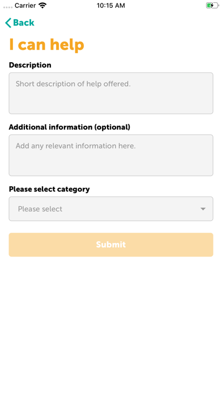Tap the 10:15 AM clock
The width and height of the screenshot is (222, 394).
click(x=110, y=6)
